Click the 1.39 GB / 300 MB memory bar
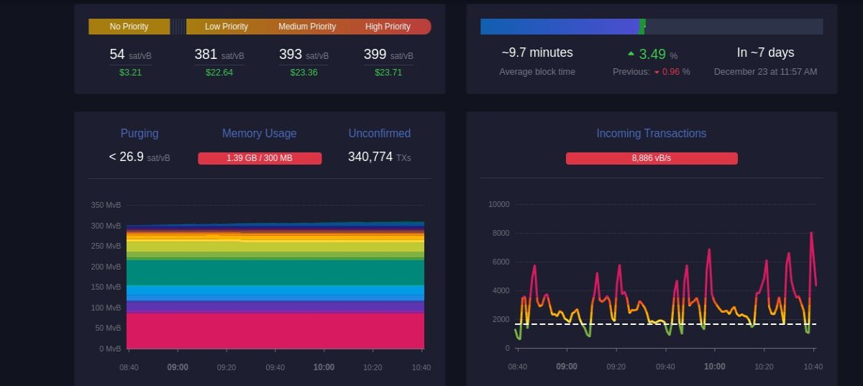863x386 pixels. (260, 158)
